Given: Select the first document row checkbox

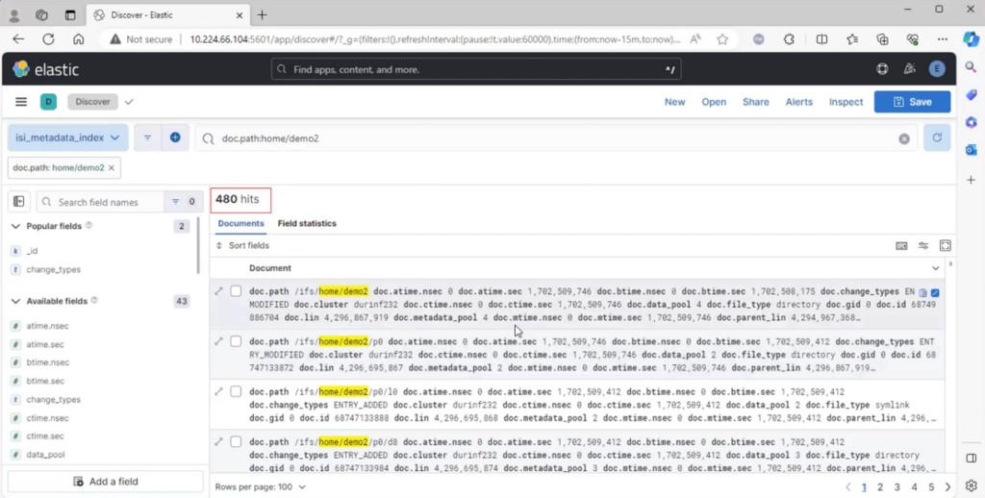Looking at the screenshot, I should point(236,291).
